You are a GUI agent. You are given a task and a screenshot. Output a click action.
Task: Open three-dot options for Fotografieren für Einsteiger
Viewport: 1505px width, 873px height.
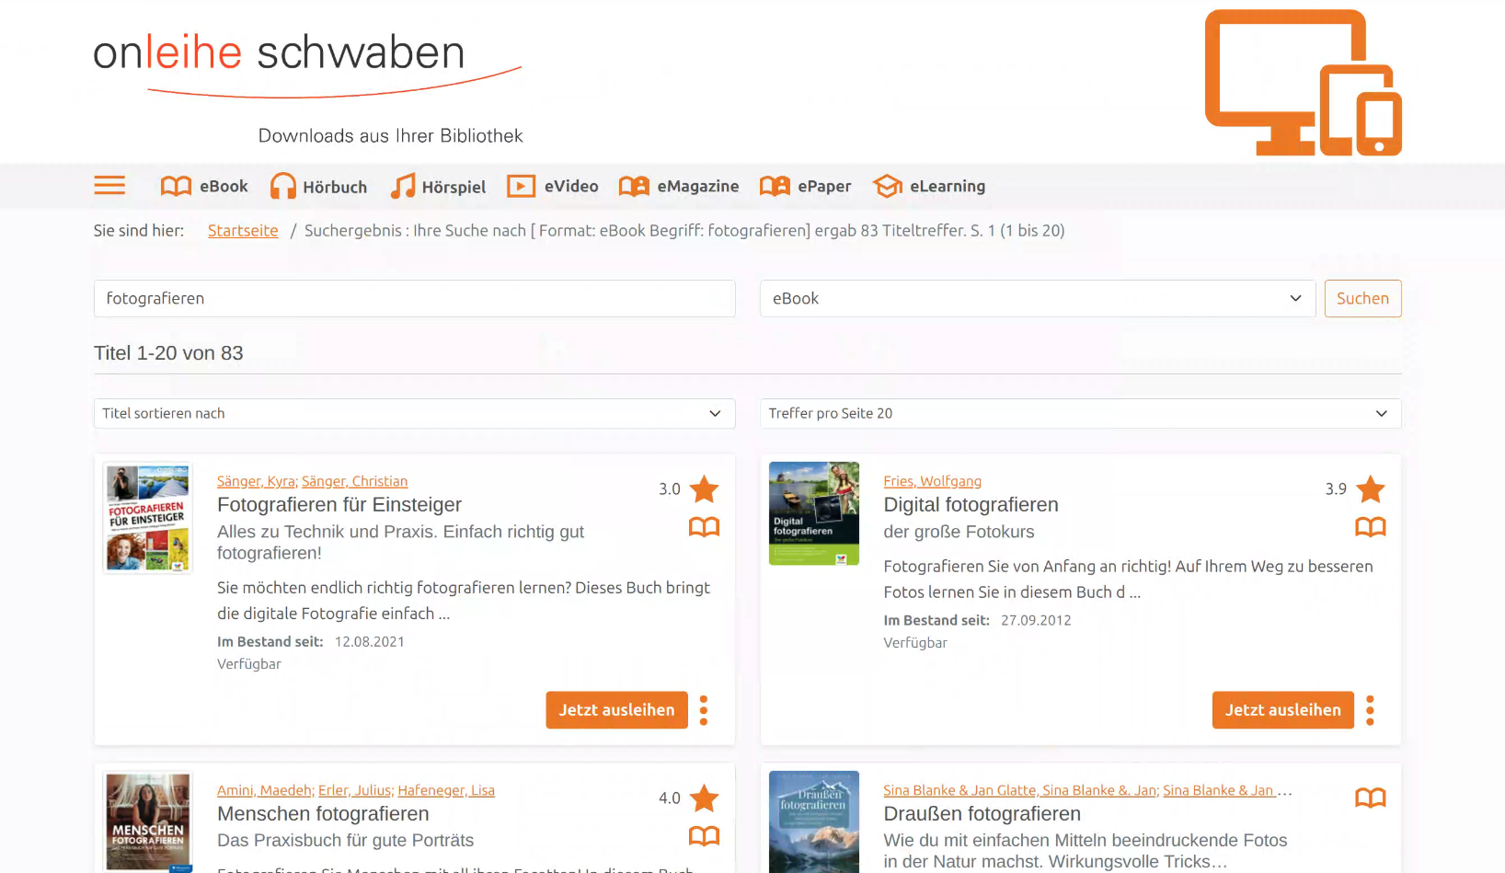[704, 710]
